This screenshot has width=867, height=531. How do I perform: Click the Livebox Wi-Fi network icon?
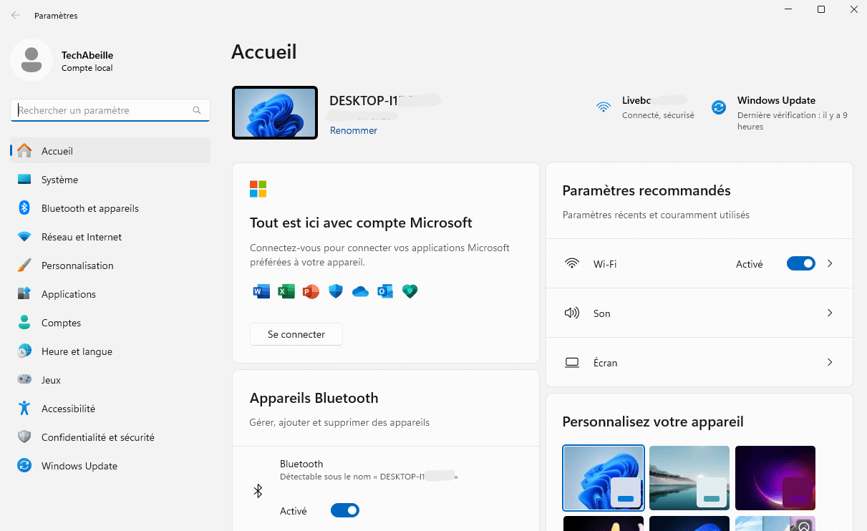[x=604, y=107]
